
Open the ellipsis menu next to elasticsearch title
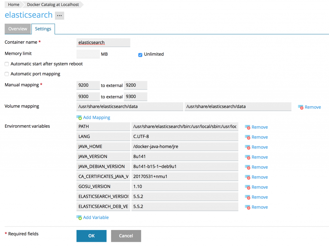(59, 15)
